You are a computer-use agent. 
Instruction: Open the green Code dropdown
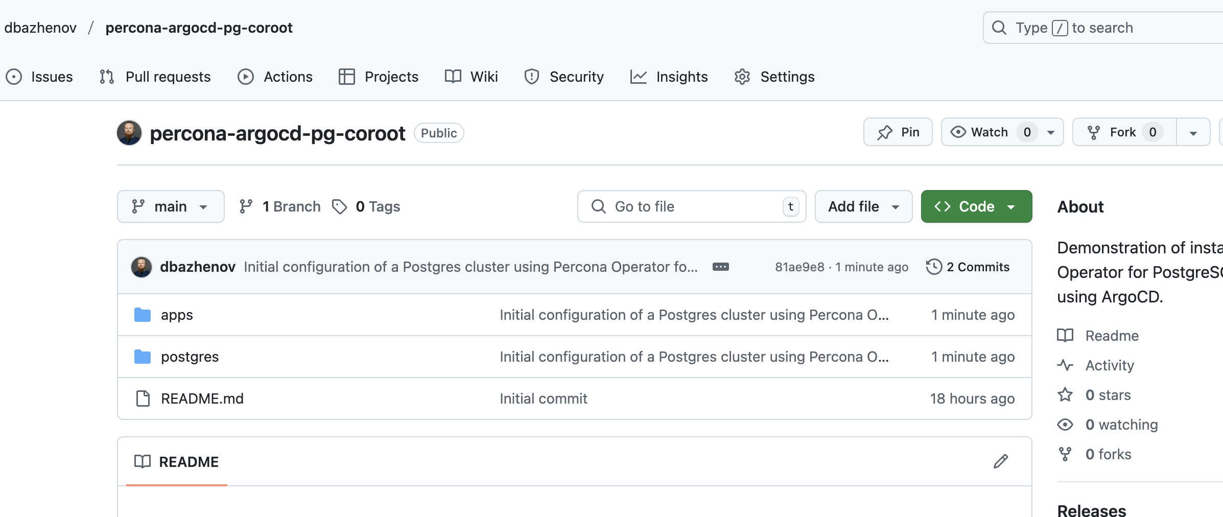(976, 206)
